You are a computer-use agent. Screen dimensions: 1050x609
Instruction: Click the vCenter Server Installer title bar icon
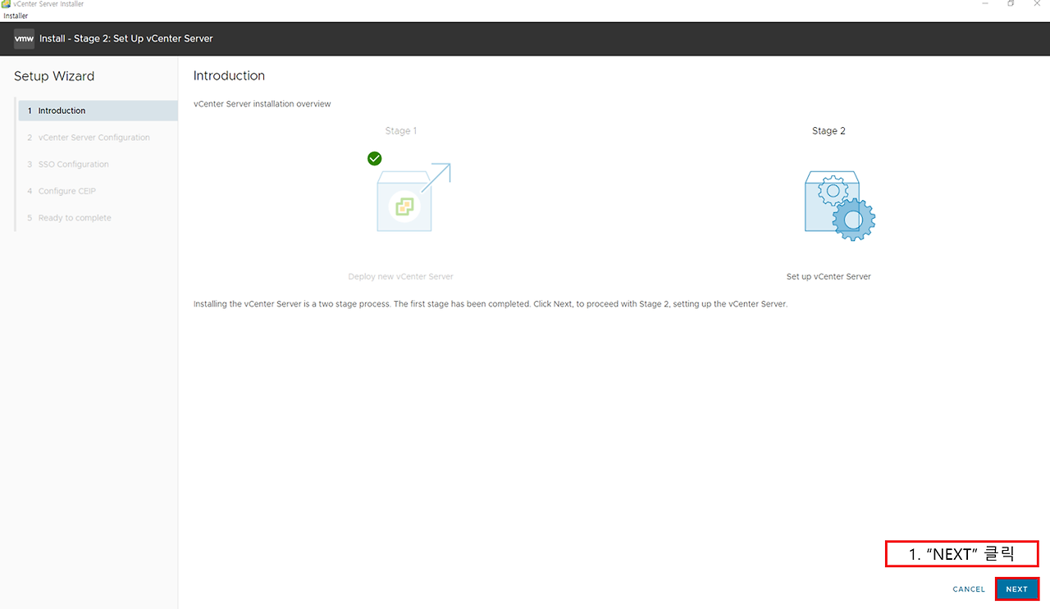tap(6, 4)
